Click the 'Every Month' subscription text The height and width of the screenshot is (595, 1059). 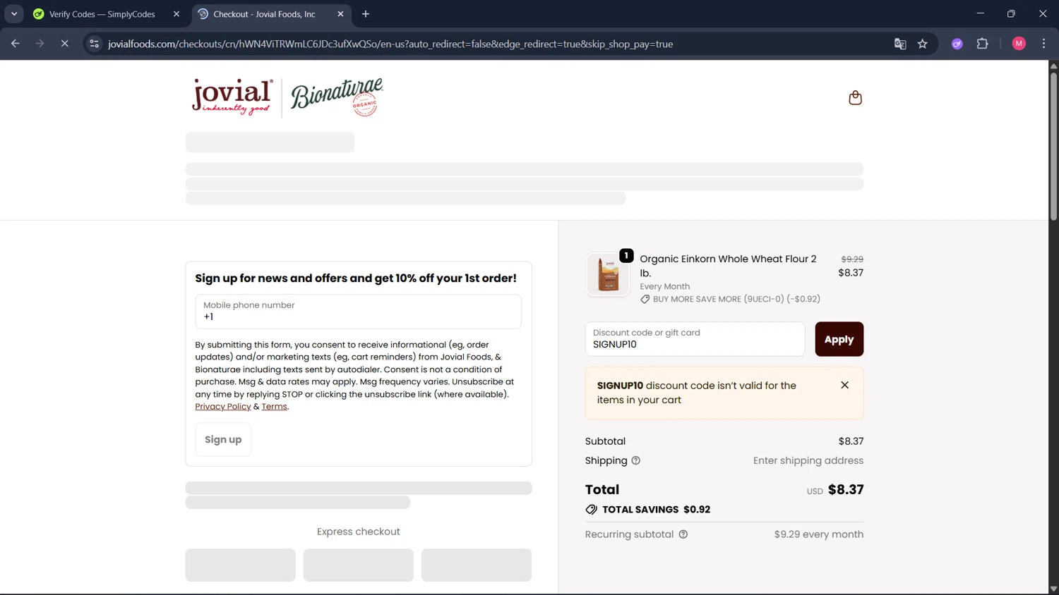coord(664,286)
